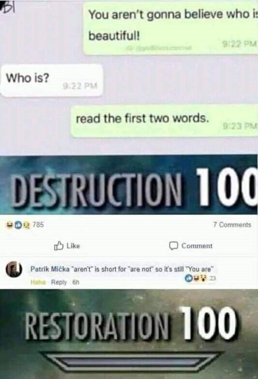
Task: Click the Restoration 100 banner image
Action: click(x=129, y=334)
